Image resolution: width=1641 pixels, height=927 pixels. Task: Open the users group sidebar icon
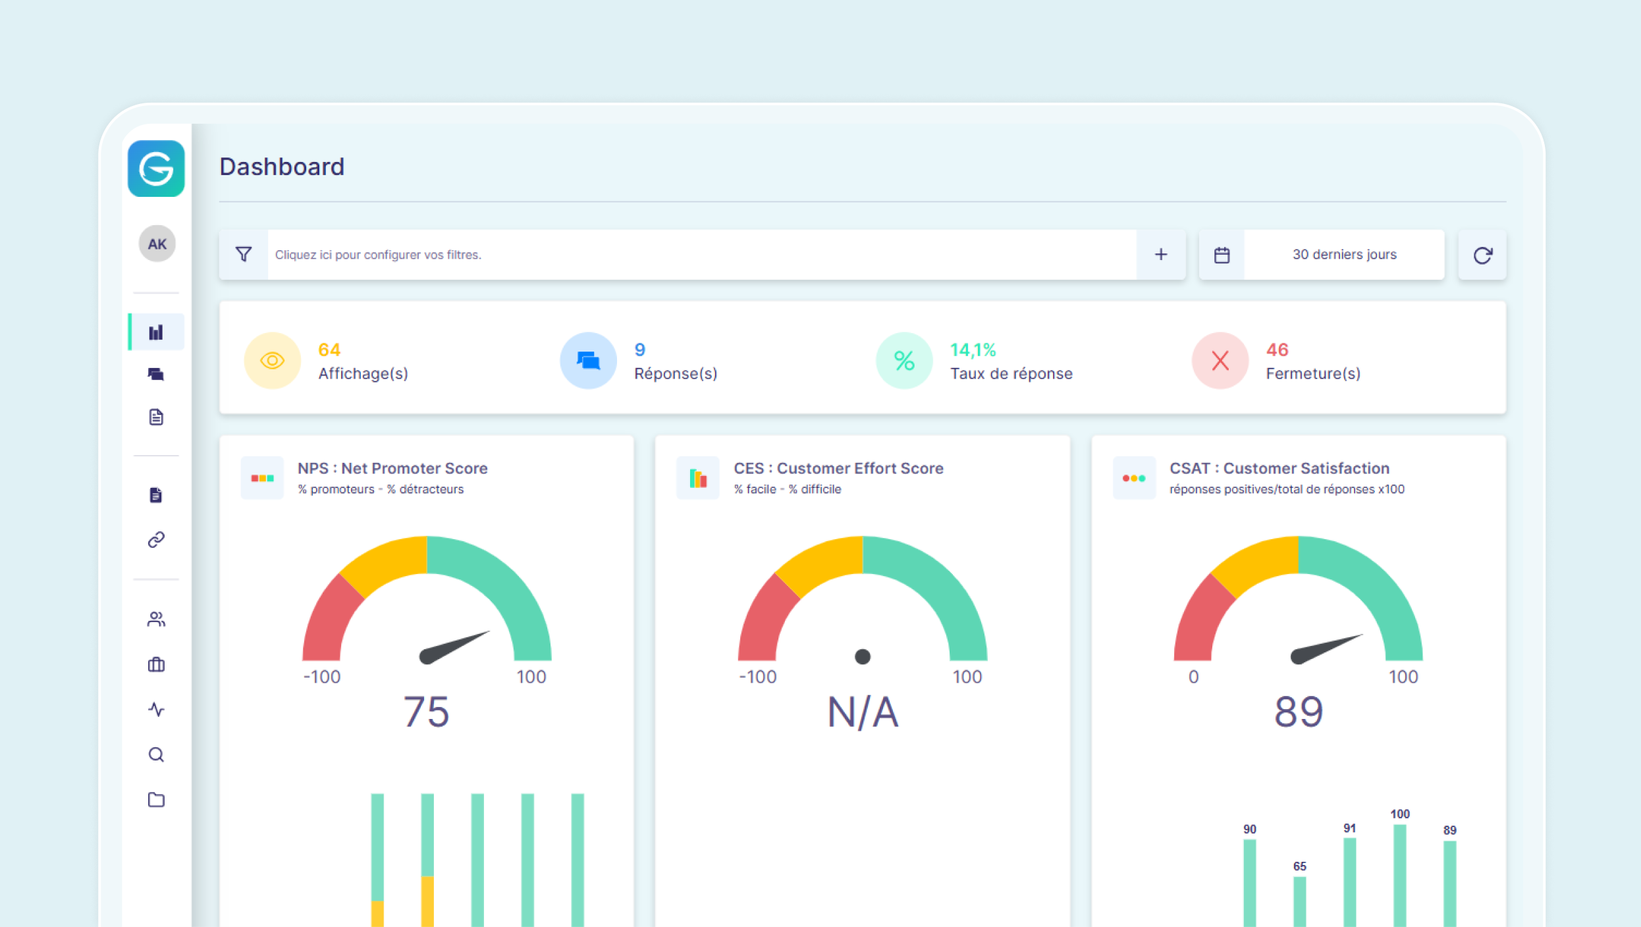click(x=156, y=620)
